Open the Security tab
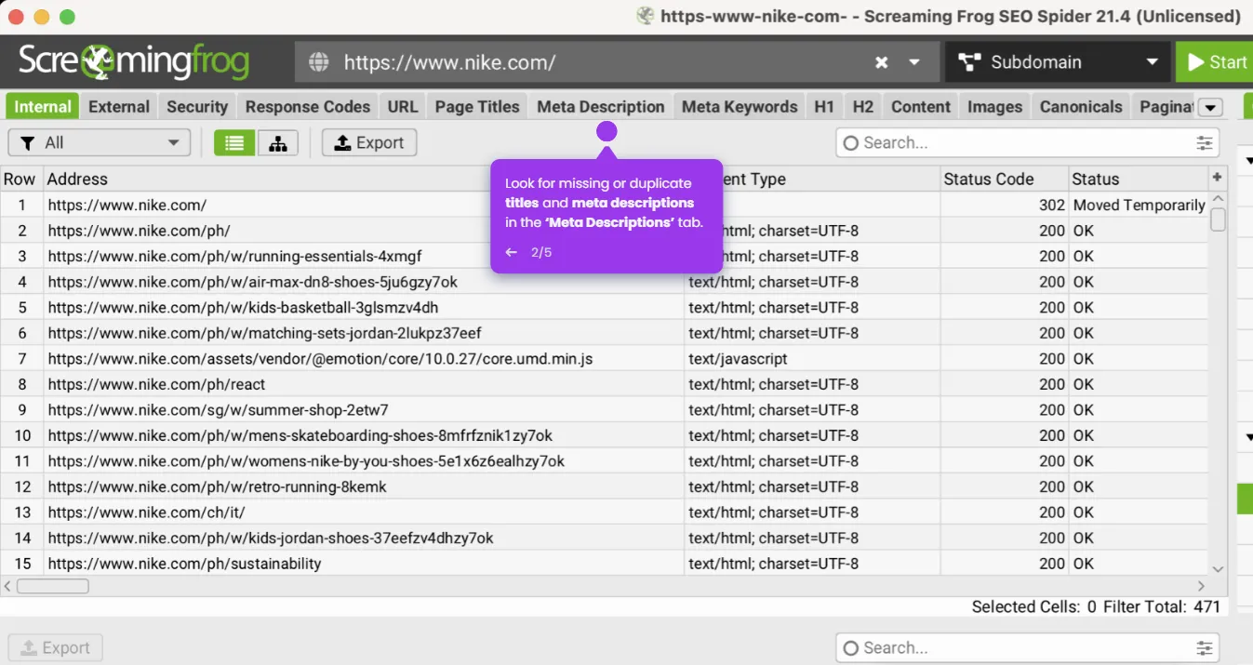 coord(197,106)
